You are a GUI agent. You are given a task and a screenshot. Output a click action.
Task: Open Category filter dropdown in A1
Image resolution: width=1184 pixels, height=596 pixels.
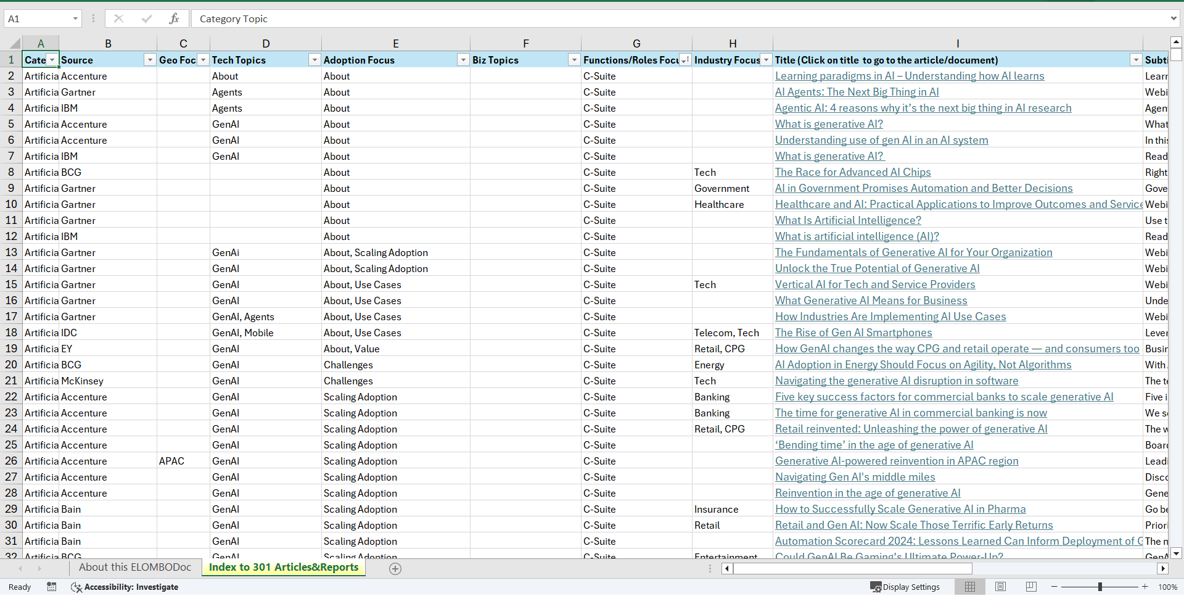pos(52,60)
